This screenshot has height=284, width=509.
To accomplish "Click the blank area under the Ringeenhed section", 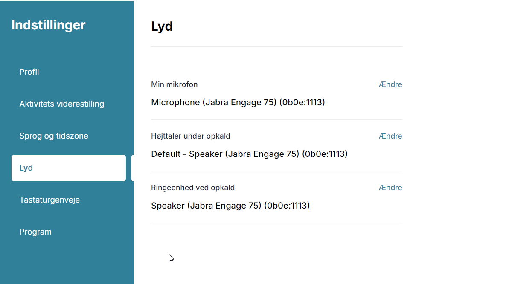I will tap(276, 253).
